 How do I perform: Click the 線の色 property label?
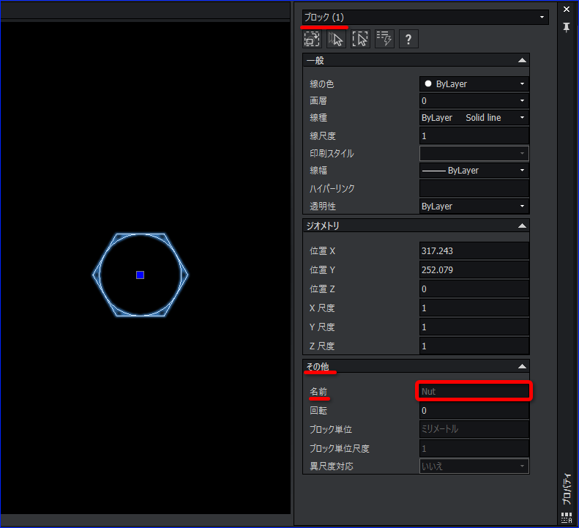tap(321, 84)
